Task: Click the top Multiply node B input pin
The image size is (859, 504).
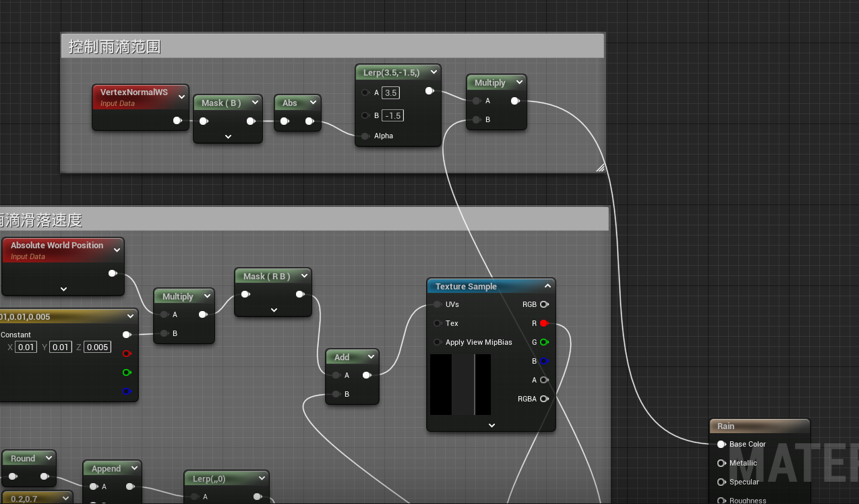Action: click(477, 119)
